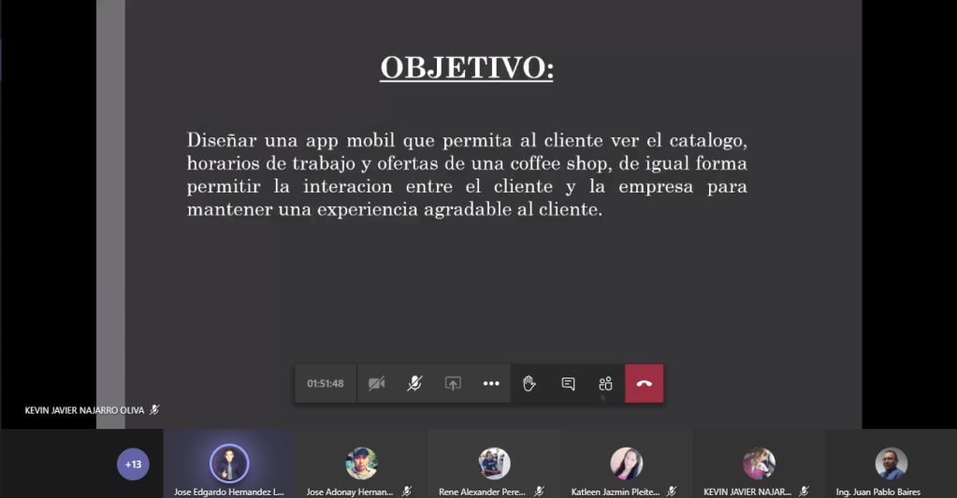
Task: Hang up the call with red button
Action: pyautogui.click(x=644, y=384)
